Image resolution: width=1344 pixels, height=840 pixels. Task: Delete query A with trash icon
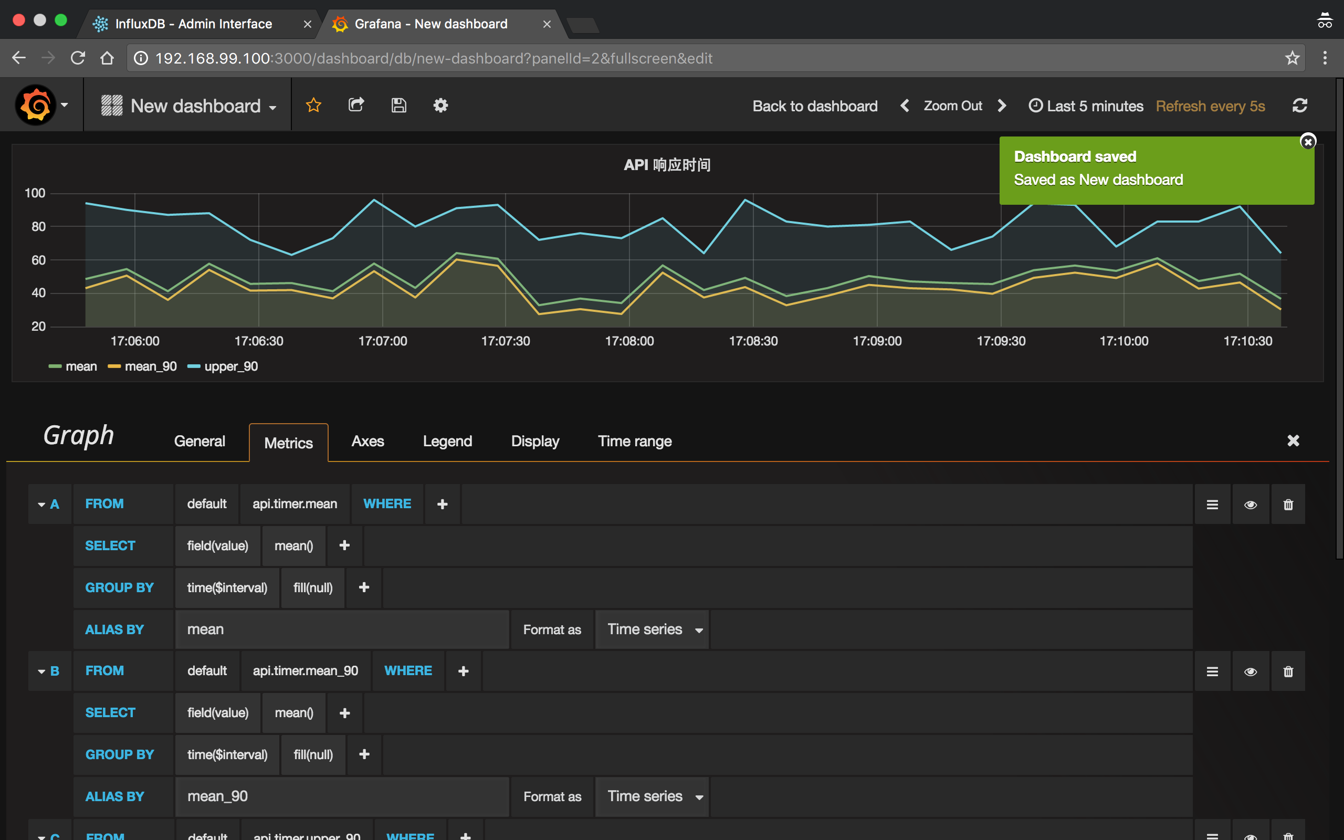1288,505
